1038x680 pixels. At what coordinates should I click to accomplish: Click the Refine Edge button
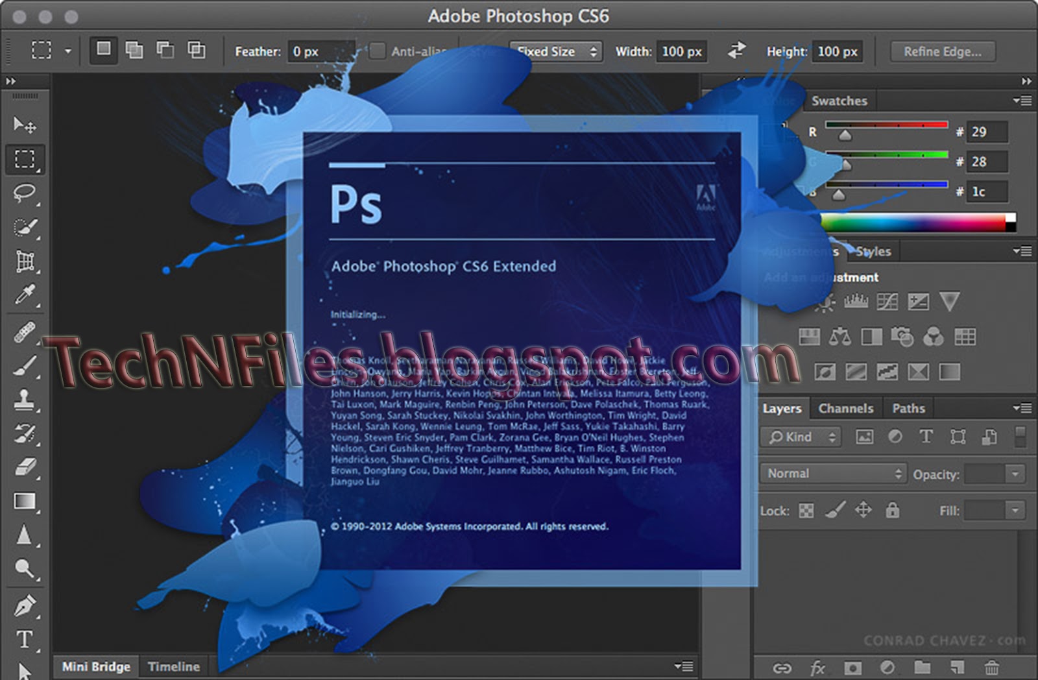(x=943, y=51)
